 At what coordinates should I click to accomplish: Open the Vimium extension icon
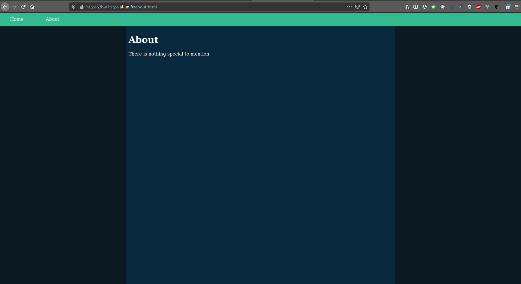click(x=487, y=7)
